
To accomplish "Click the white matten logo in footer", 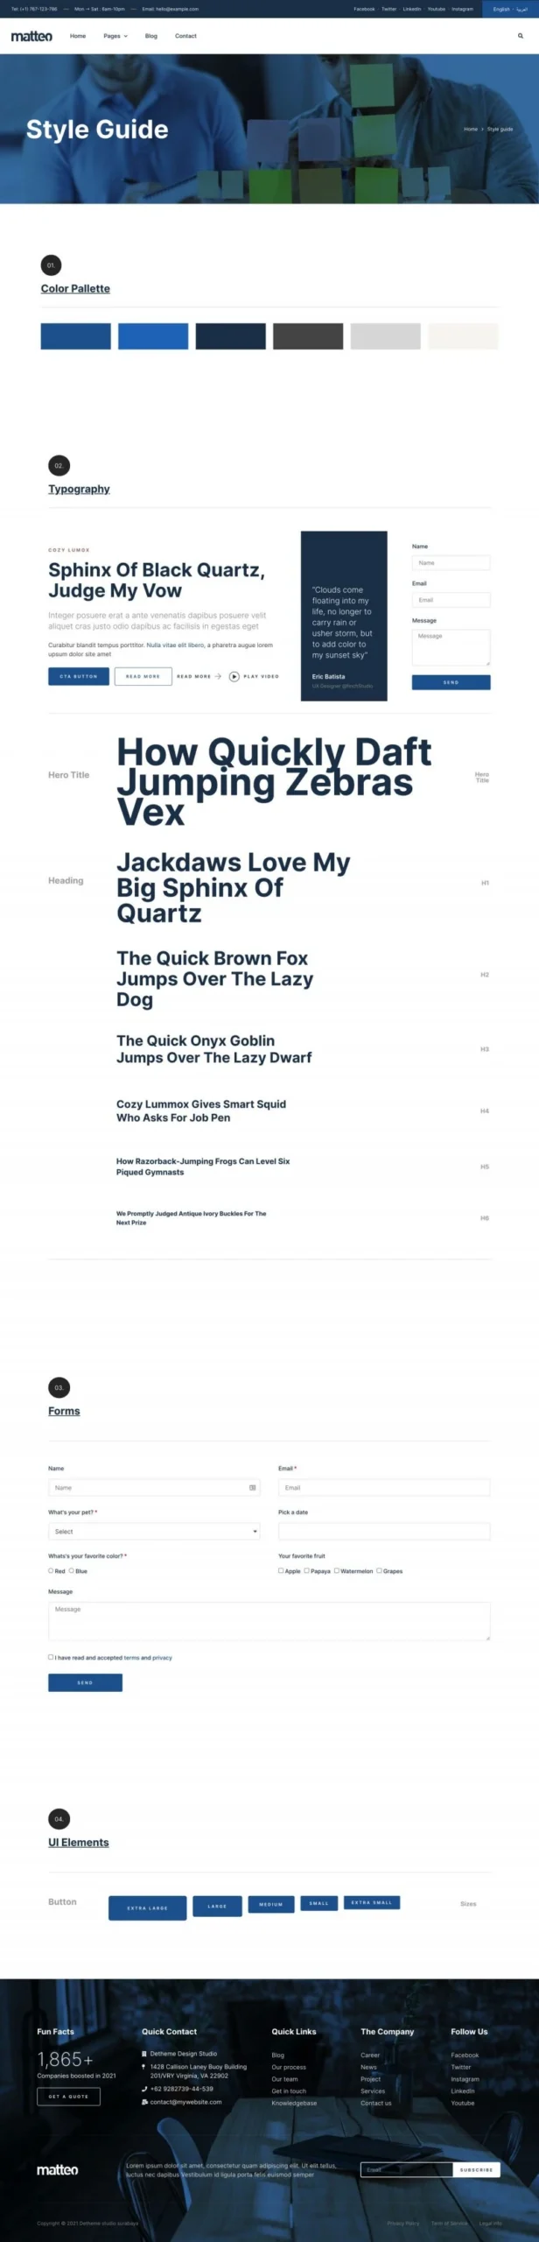I will point(58,2169).
